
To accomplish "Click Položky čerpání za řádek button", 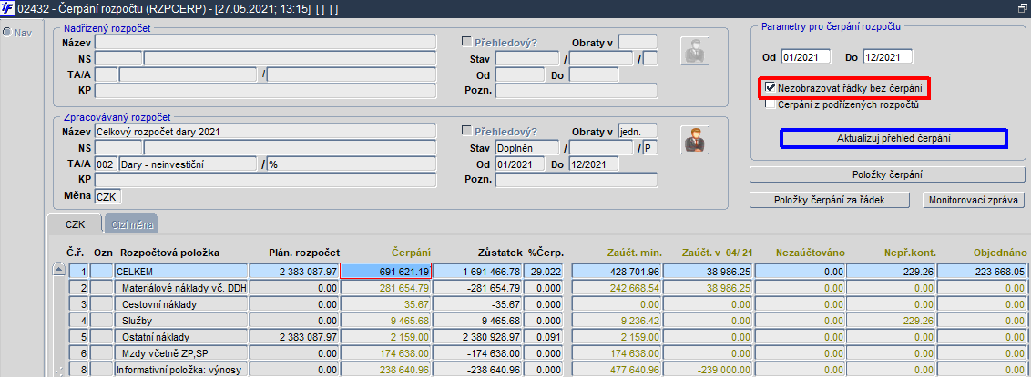I will 830,200.
